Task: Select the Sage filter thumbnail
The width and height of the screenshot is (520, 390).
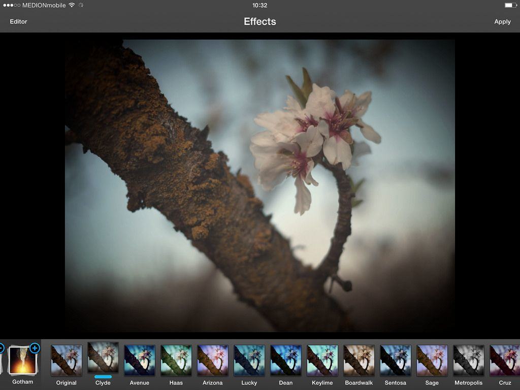Action: point(432,361)
